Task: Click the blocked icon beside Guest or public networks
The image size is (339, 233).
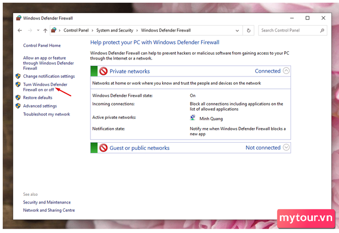Action: [x=103, y=148]
